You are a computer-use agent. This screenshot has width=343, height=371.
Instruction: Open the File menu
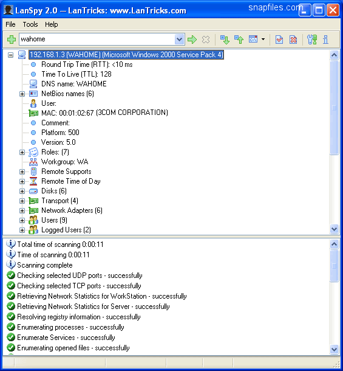(x=10, y=24)
